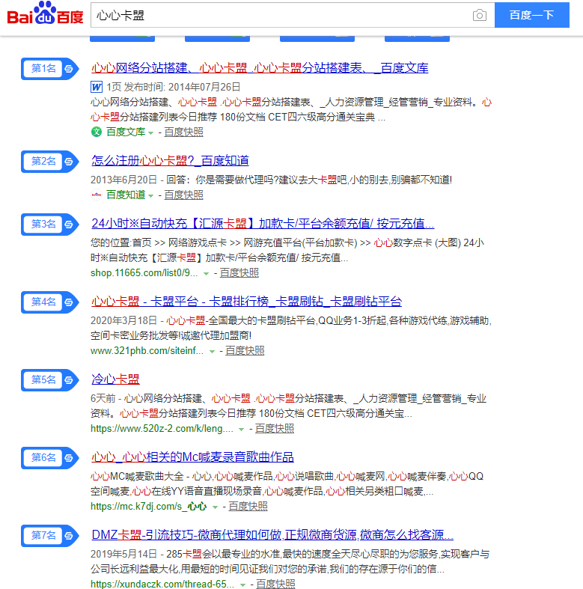Screen dimensions: 583x589
Task: Open result 24小时※自动快充【汇源卡盟】
Action: pyautogui.click(x=263, y=224)
